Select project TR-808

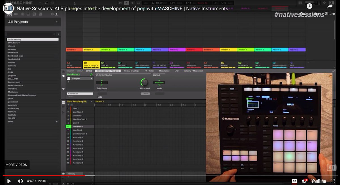12,118
